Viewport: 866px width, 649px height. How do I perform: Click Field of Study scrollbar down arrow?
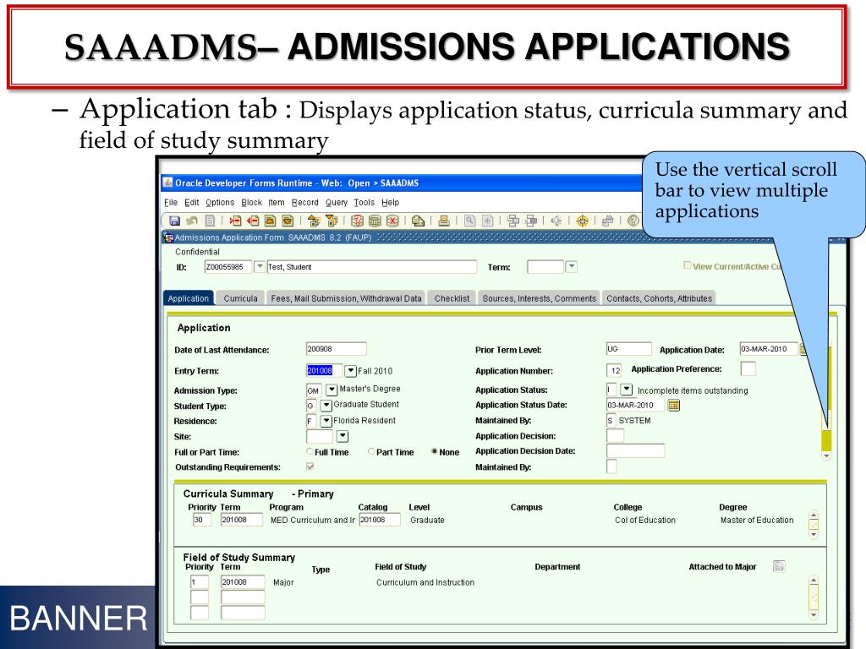click(813, 614)
